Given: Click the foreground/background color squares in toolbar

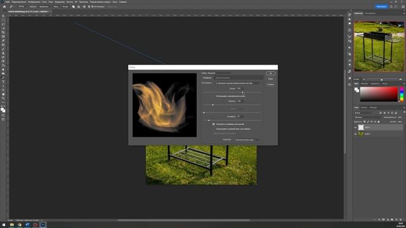Looking at the screenshot, I should pyautogui.click(x=3, y=110).
